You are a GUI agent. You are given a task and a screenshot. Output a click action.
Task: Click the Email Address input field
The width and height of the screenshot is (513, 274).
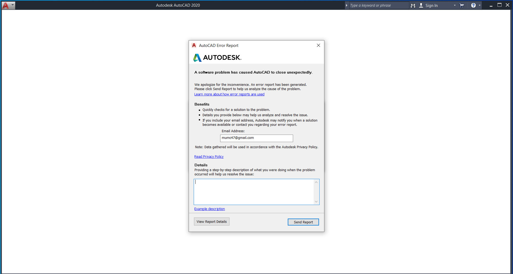[256, 138]
